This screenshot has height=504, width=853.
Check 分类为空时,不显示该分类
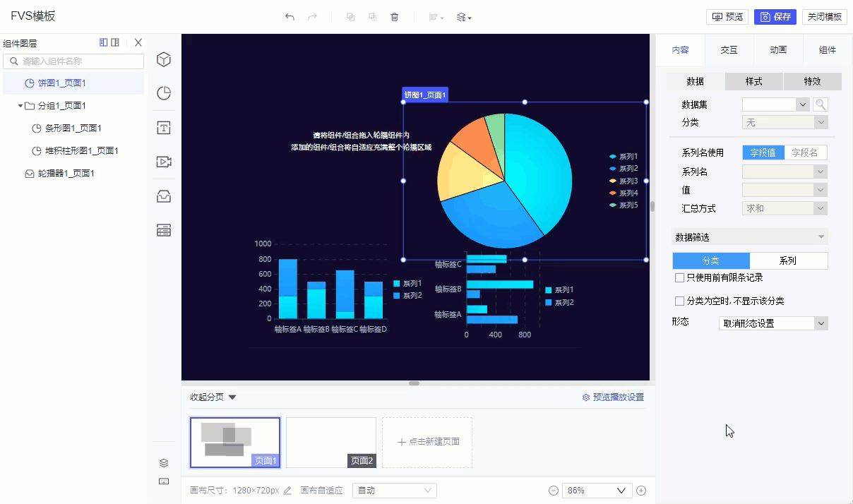click(679, 301)
